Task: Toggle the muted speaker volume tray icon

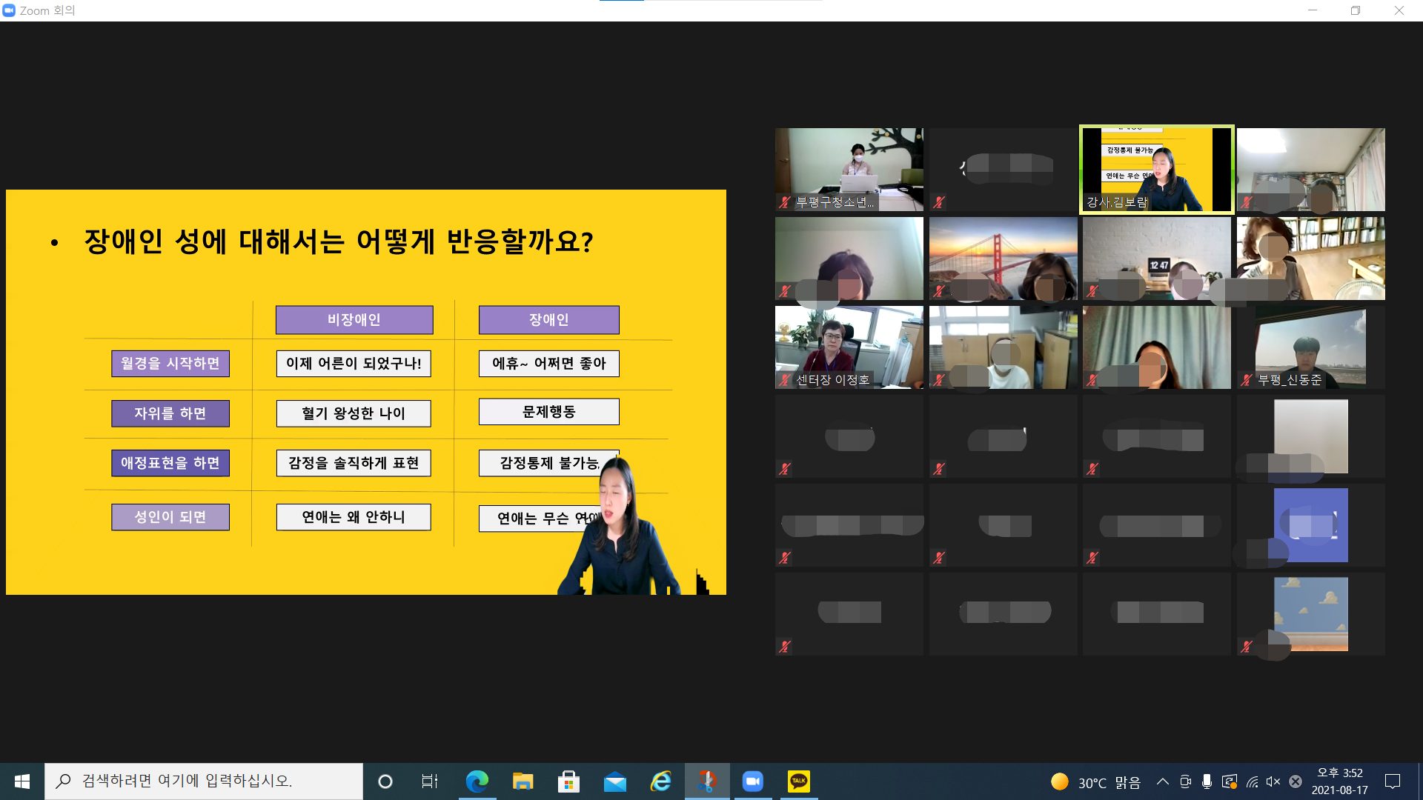Action: pyautogui.click(x=1273, y=781)
